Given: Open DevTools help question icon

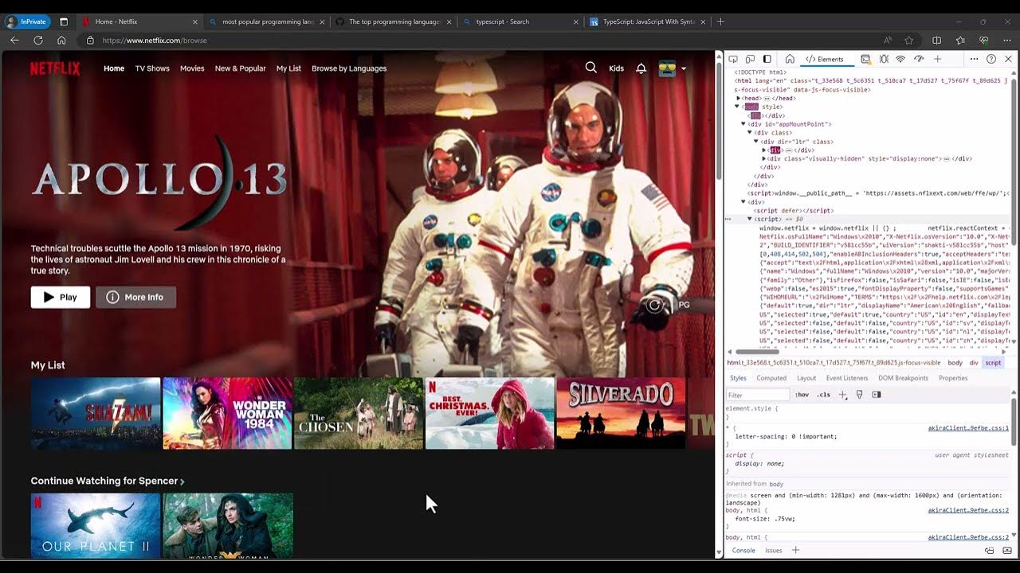Looking at the screenshot, I should (x=991, y=59).
